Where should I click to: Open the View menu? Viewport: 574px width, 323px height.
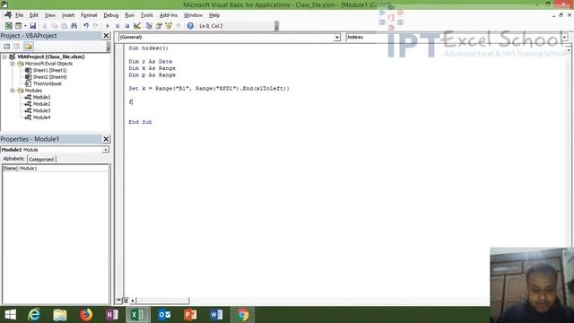point(50,15)
